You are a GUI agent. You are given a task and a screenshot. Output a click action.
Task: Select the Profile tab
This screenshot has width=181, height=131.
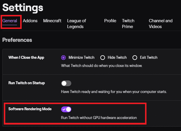(x=110, y=21)
